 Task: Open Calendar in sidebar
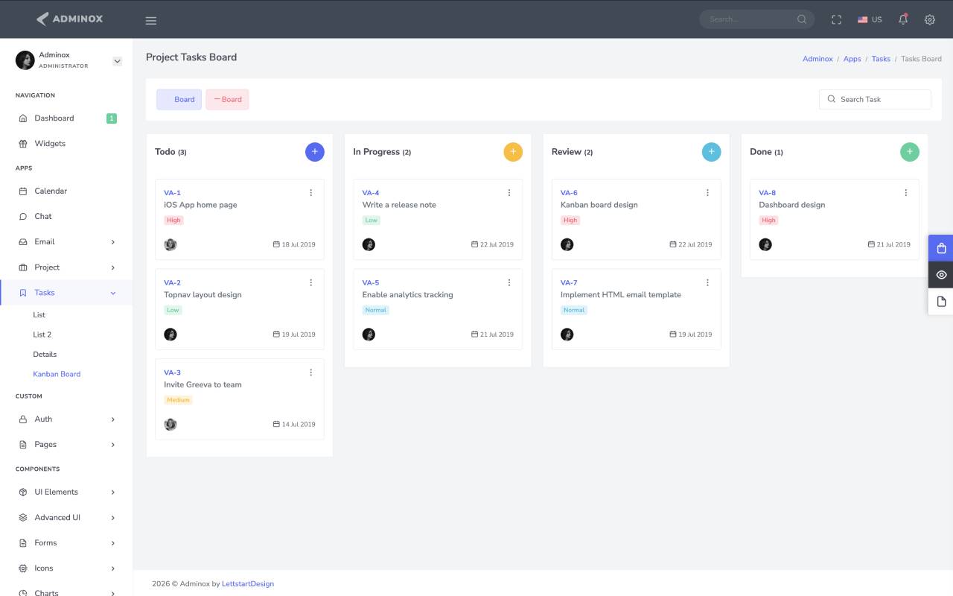(66, 191)
